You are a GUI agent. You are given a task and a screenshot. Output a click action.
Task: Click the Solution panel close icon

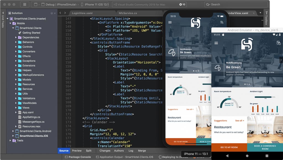pyautogui.click(x=55, y=13)
